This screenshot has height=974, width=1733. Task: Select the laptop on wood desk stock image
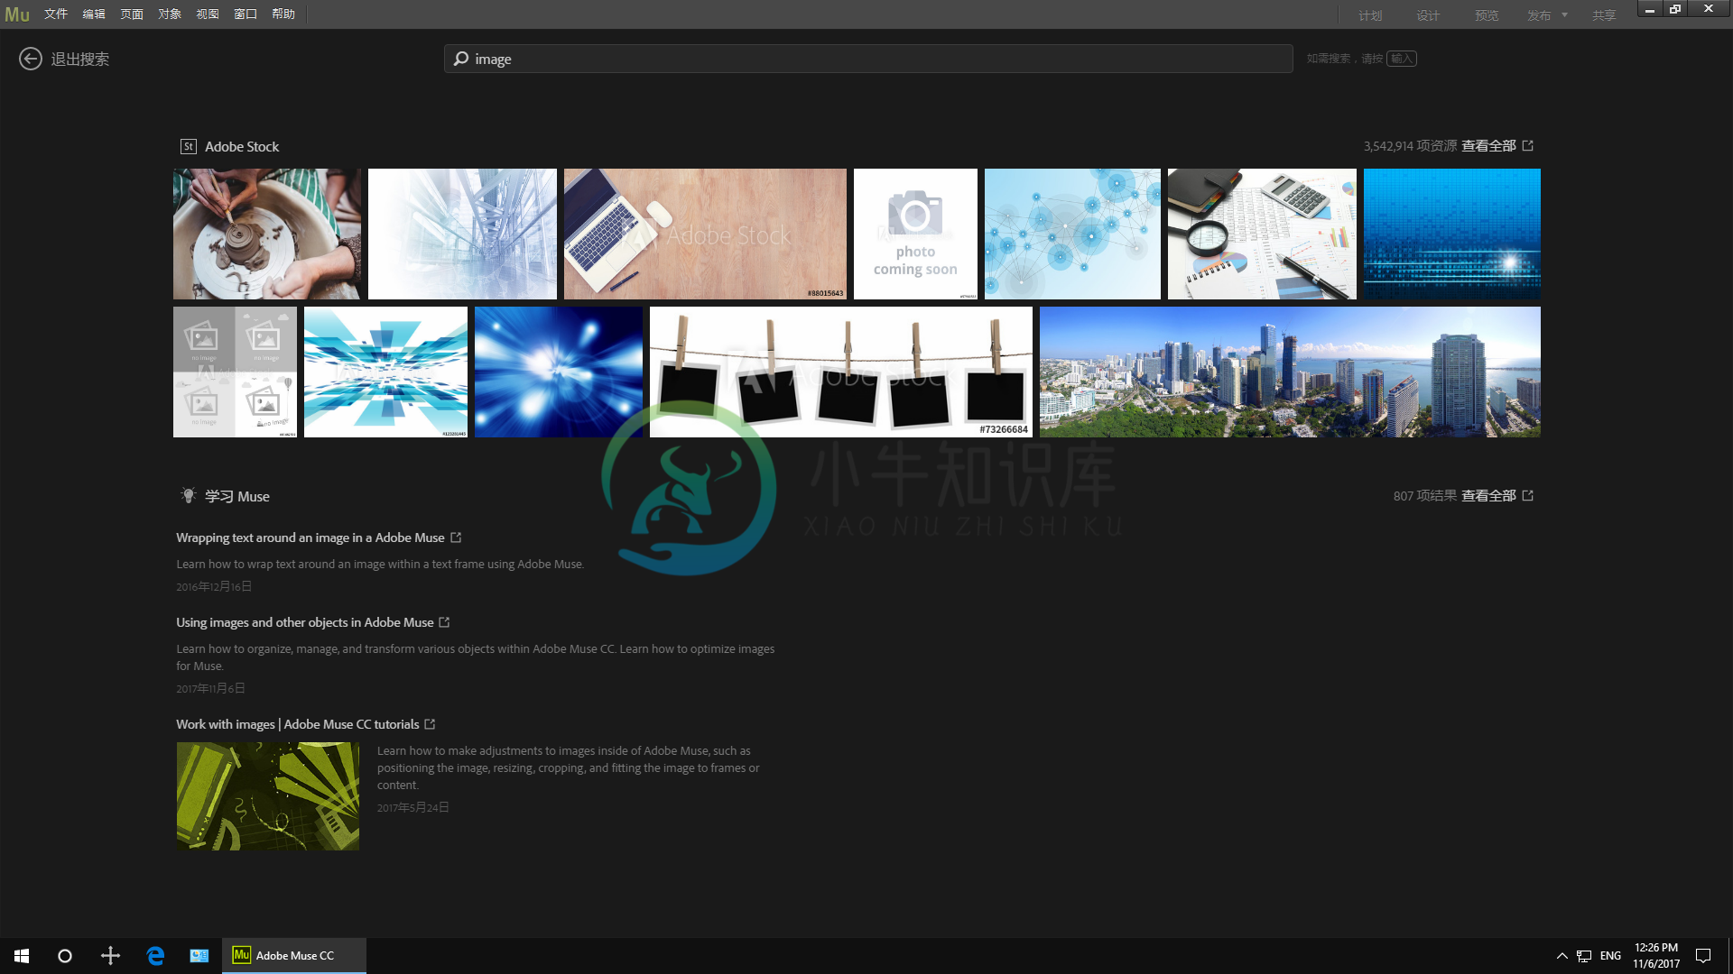click(x=705, y=234)
